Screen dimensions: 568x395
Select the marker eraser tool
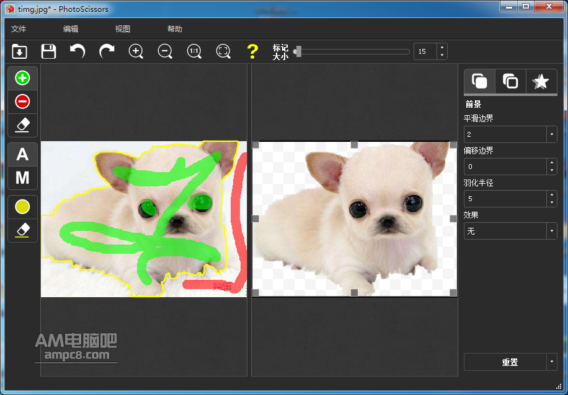[22, 125]
